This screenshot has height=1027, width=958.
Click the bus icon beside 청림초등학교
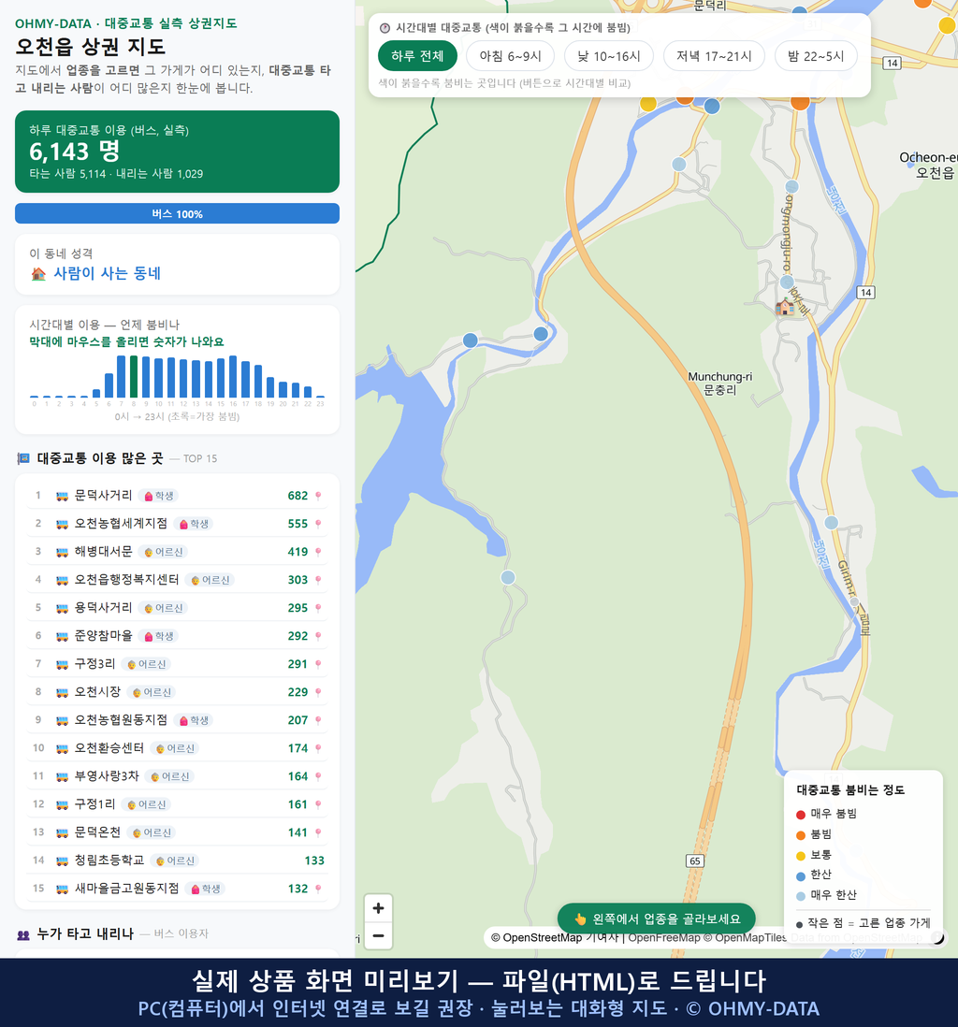pyautogui.click(x=63, y=861)
